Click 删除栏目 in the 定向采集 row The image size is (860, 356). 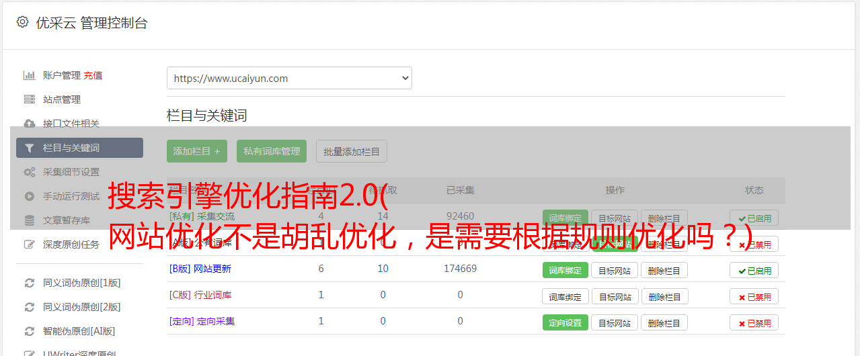click(x=664, y=322)
